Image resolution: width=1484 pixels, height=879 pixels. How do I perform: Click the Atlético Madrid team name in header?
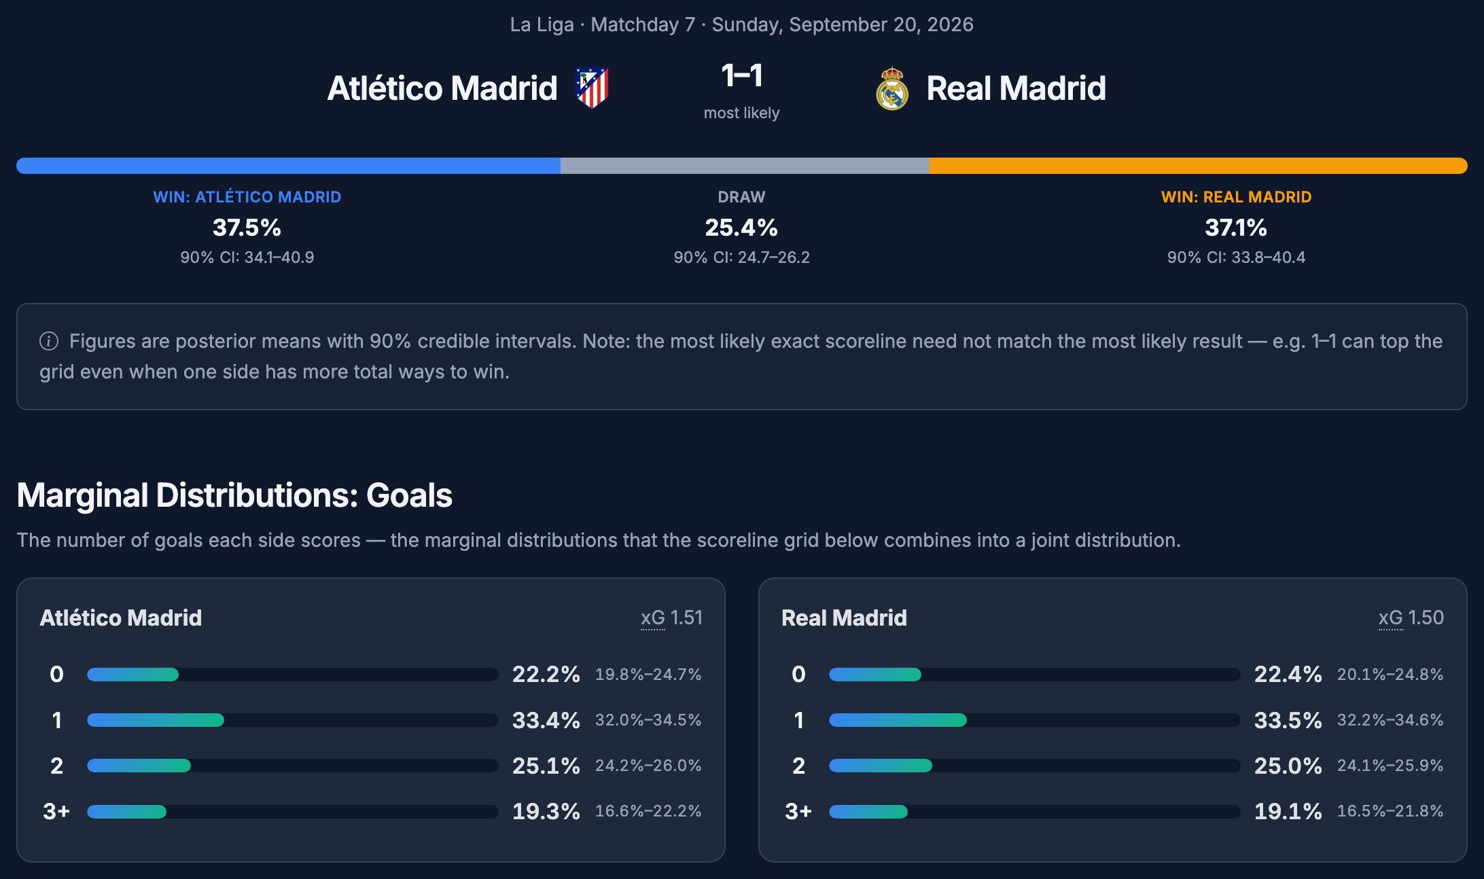tap(442, 88)
